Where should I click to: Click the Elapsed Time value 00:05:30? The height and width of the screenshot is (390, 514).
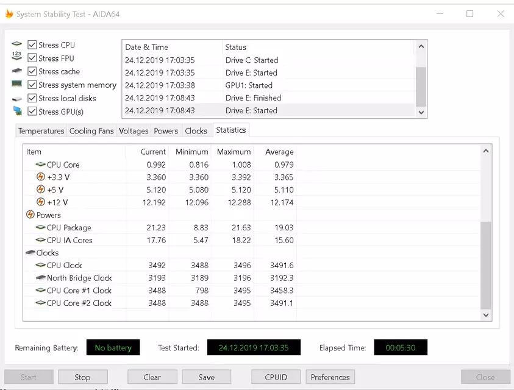tap(401, 347)
